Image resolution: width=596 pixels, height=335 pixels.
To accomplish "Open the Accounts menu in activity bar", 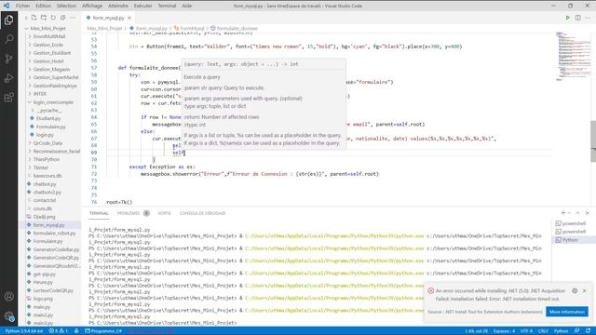I will coord(8,296).
